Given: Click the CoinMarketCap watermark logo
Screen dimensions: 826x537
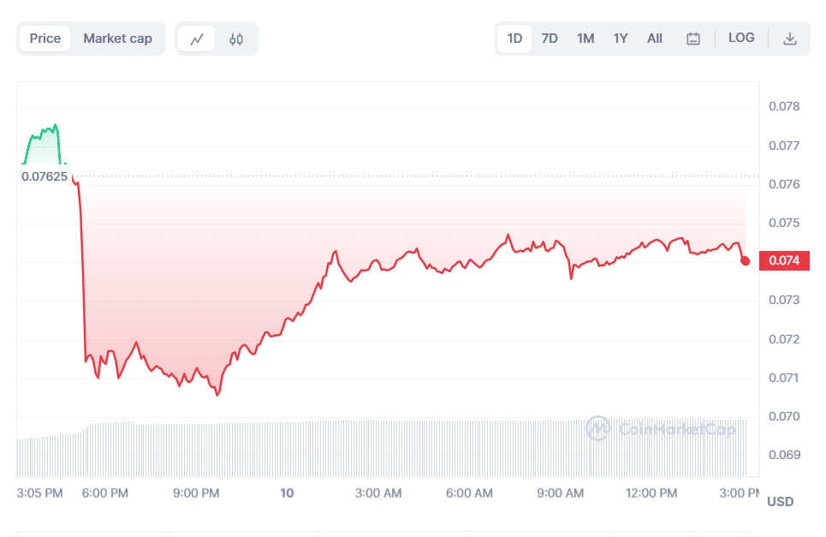Looking at the screenshot, I should point(660,428).
